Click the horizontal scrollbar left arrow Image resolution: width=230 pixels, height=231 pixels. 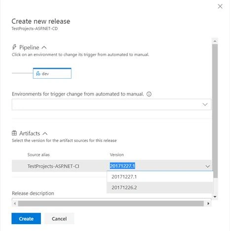click(x=15, y=203)
